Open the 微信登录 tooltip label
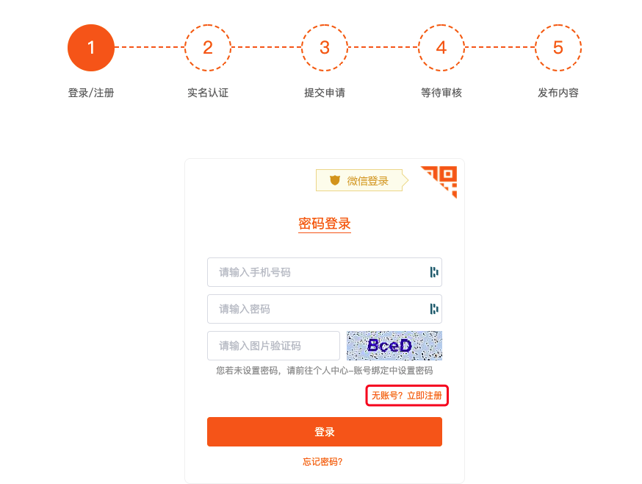The height and width of the screenshot is (484, 642). coord(362,180)
